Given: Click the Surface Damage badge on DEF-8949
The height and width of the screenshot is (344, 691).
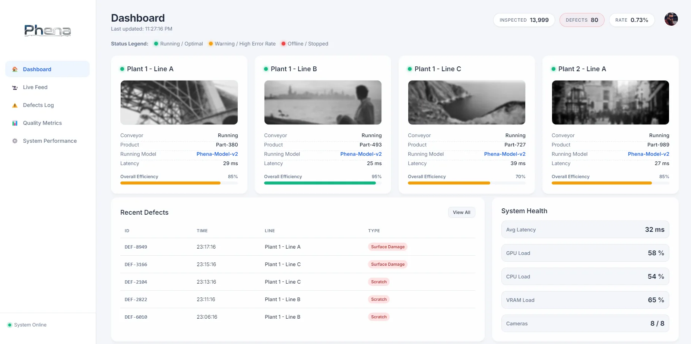Looking at the screenshot, I should (x=387, y=247).
